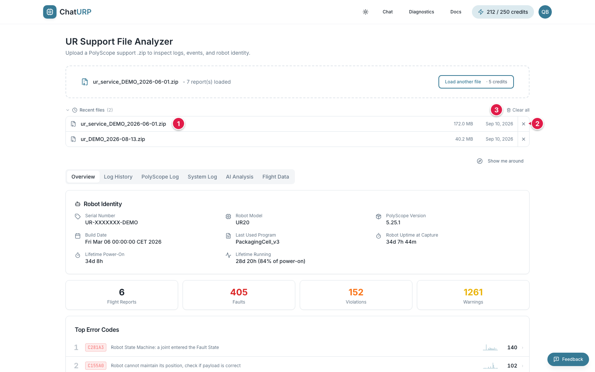Expand error code C281A3 row chevron
The height and width of the screenshot is (372, 595).
coord(522,347)
